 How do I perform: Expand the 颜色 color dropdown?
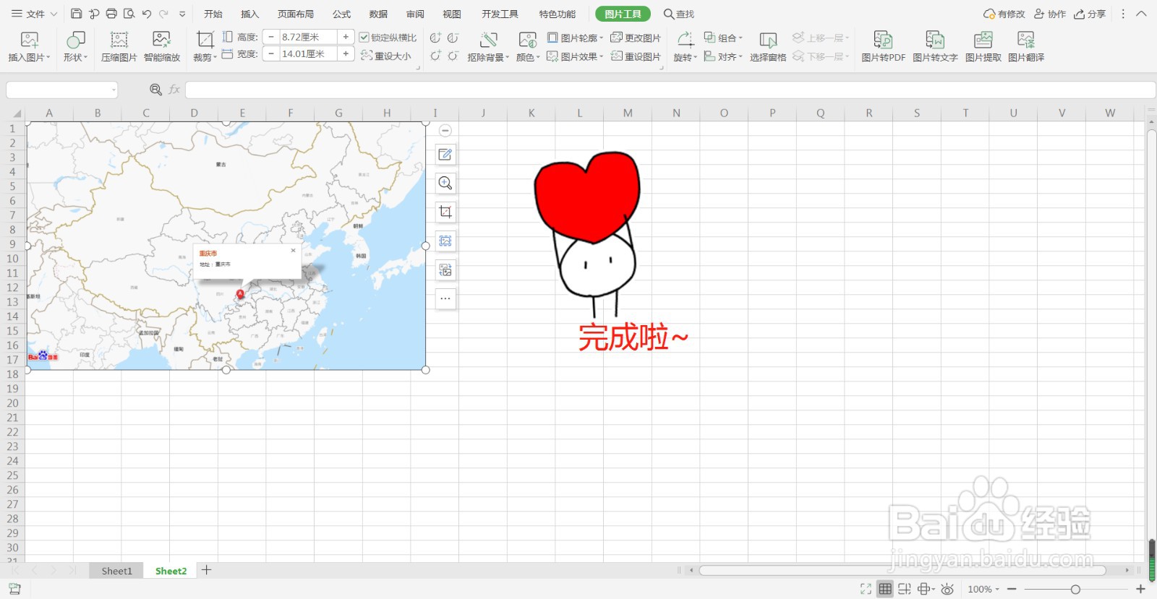538,58
